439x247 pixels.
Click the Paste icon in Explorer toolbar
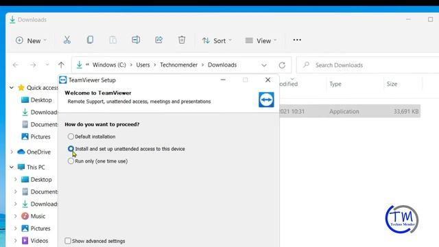112,40
